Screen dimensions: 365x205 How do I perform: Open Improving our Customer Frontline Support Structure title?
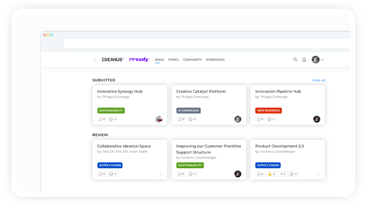[209, 149]
